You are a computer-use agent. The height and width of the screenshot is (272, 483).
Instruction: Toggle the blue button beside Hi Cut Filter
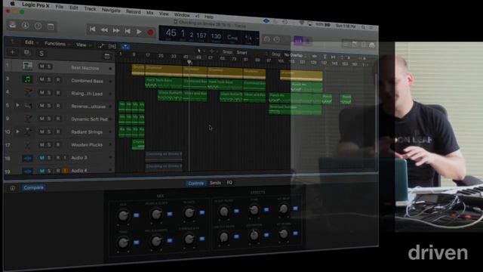[x=236, y=212]
